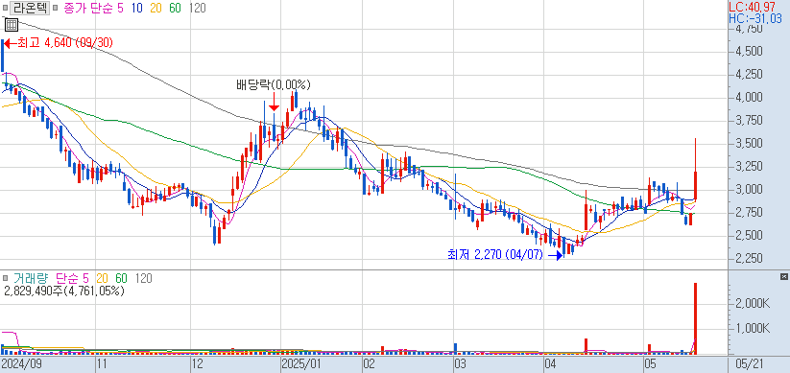Click the 2,250 price axis label

pos(749,259)
